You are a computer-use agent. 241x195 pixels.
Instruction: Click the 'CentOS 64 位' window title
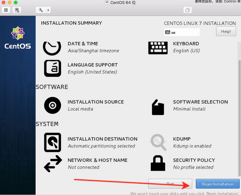(123, 3)
